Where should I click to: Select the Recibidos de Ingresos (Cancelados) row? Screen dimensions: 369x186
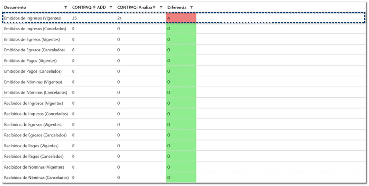click(184, 114)
